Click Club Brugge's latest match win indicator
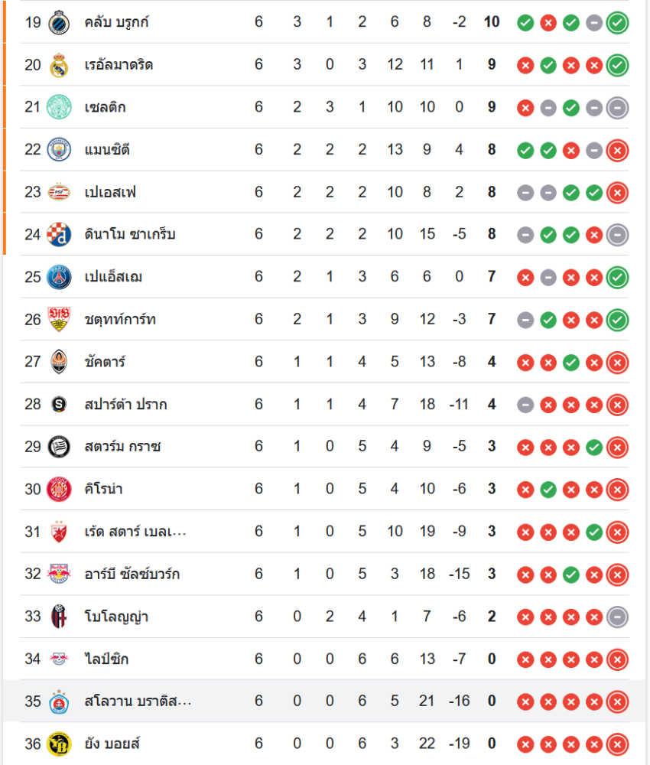 click(x=617, y=23)
